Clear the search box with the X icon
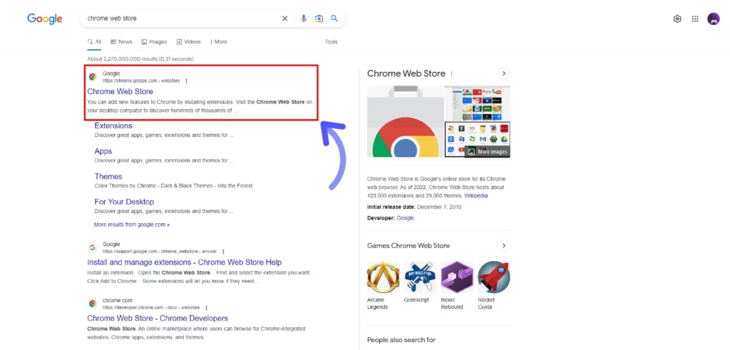This screenshot has width=730, height=350. (285, 19)
